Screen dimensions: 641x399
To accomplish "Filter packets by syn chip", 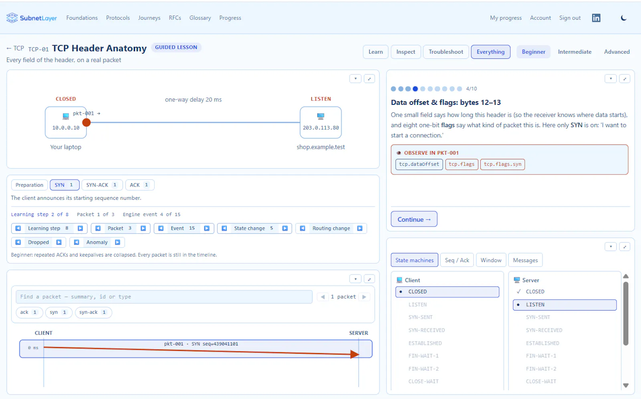I will pyautogui.click(x=58, y=312).
